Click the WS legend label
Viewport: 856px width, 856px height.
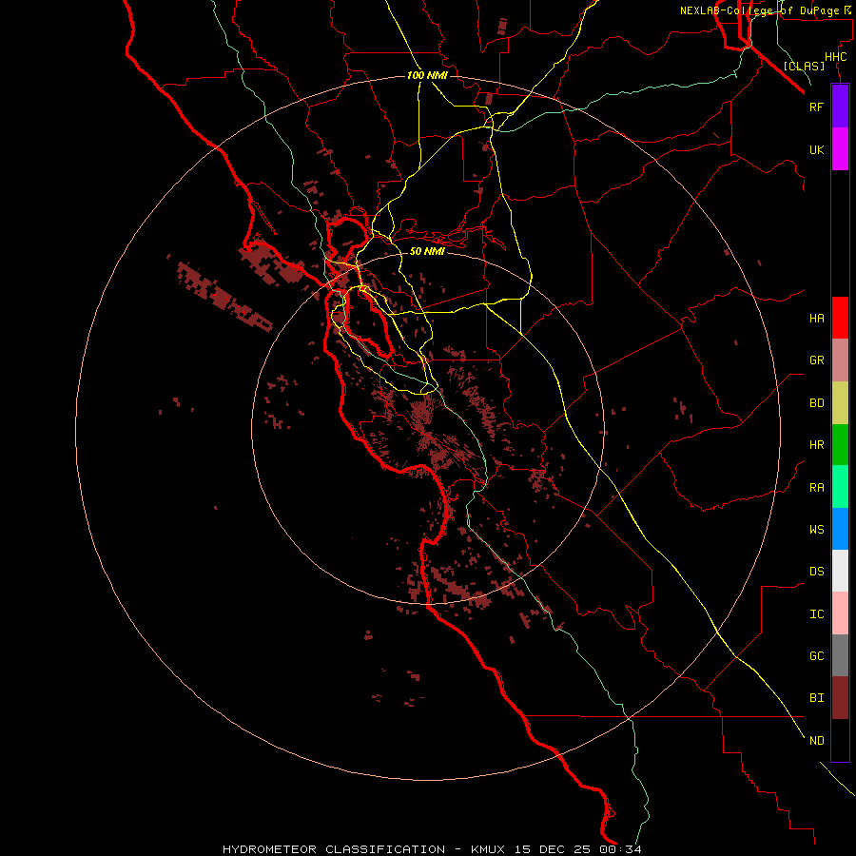(x=816, y=529)
